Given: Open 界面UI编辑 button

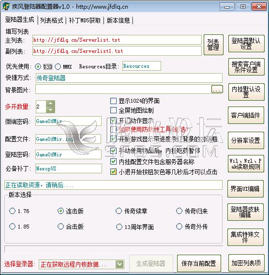Looking at the screenshot, I should click(x=245, y=189).
